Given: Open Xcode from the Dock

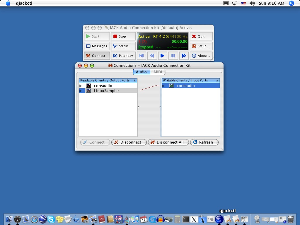Looking at the screenshot, I should click(x=203, y=219).
